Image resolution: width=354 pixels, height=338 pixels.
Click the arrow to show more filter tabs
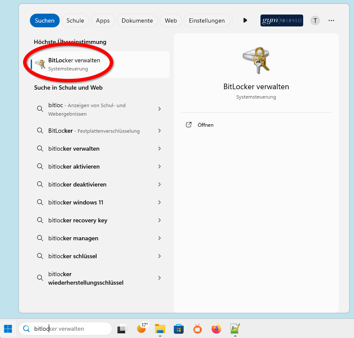tap(245, 20)
